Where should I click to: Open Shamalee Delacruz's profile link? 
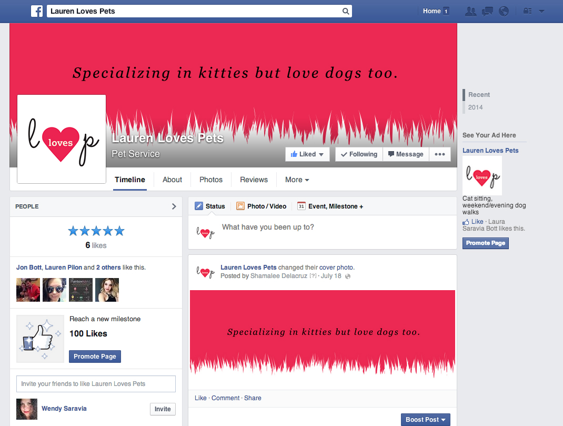coord(279,276)
